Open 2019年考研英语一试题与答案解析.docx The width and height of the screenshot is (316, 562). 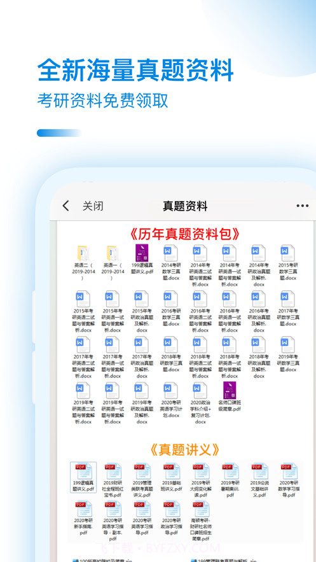(x=113, y=404)
